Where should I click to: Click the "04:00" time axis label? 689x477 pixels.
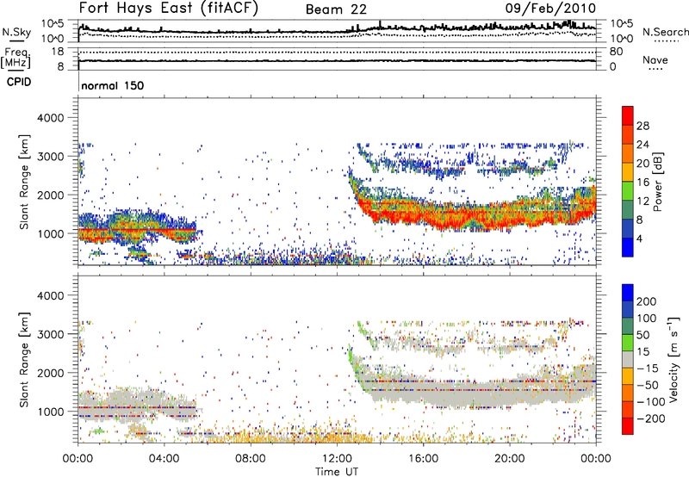pyautogui.click(x=164, y=459)
